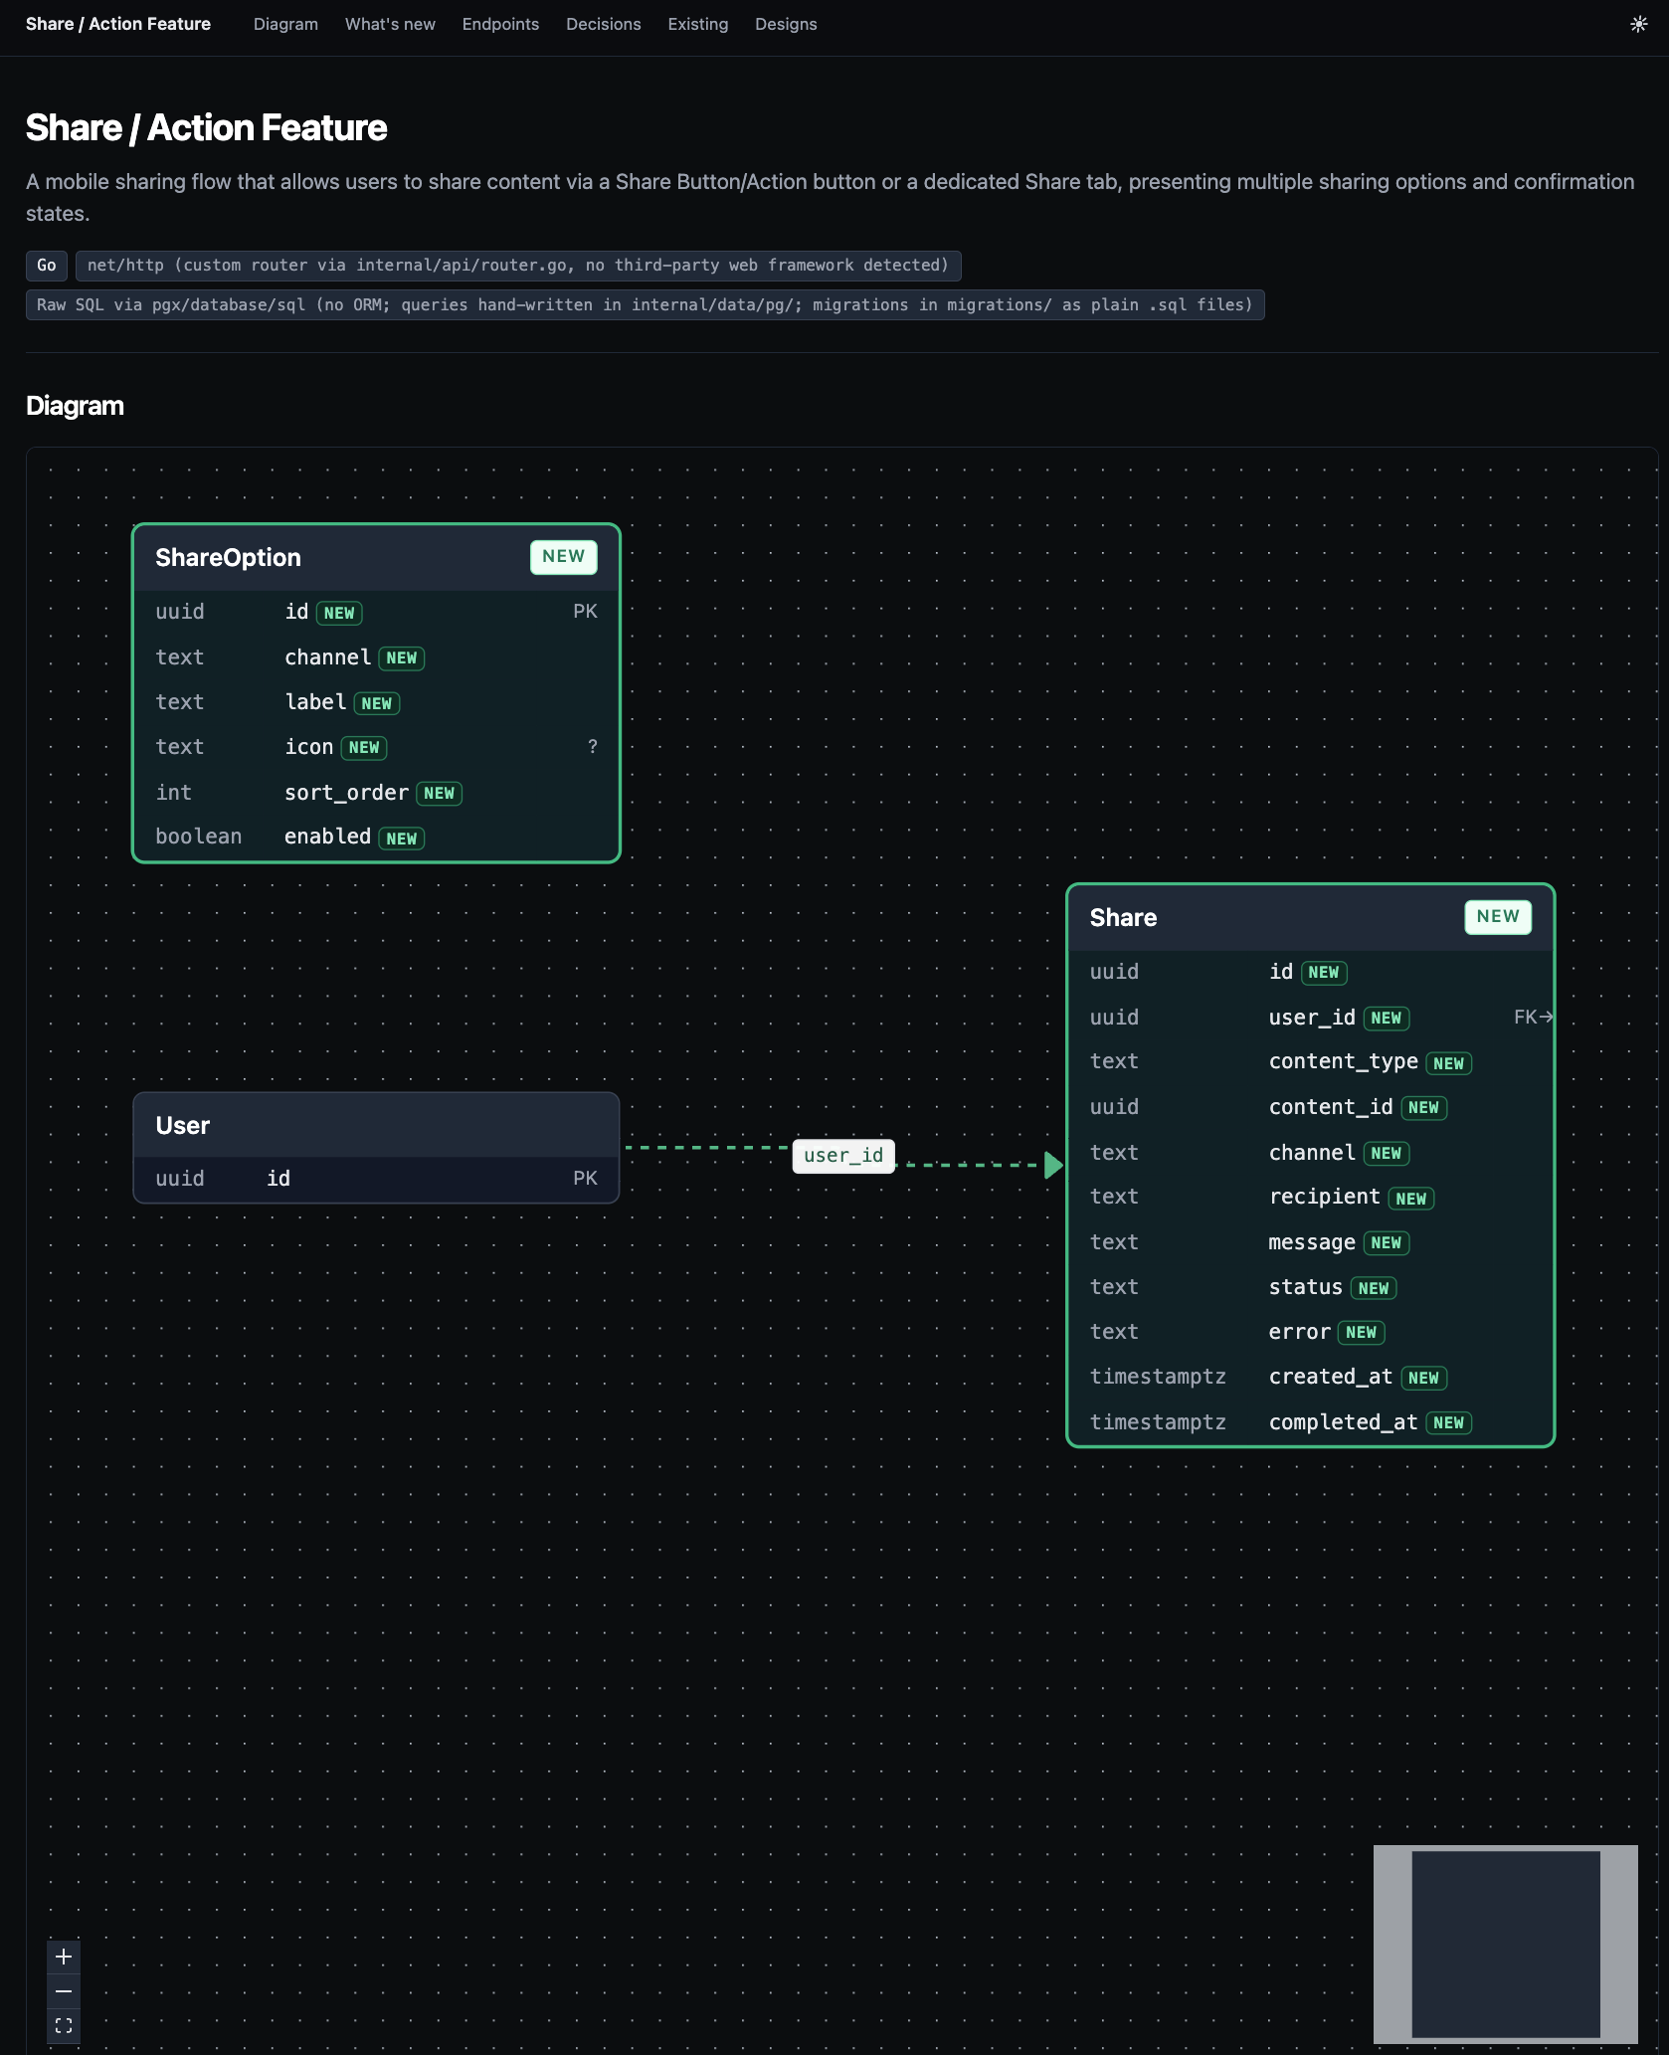1669x2055 pixels.
Task: Open the What's new nav item
Action: 390,24
